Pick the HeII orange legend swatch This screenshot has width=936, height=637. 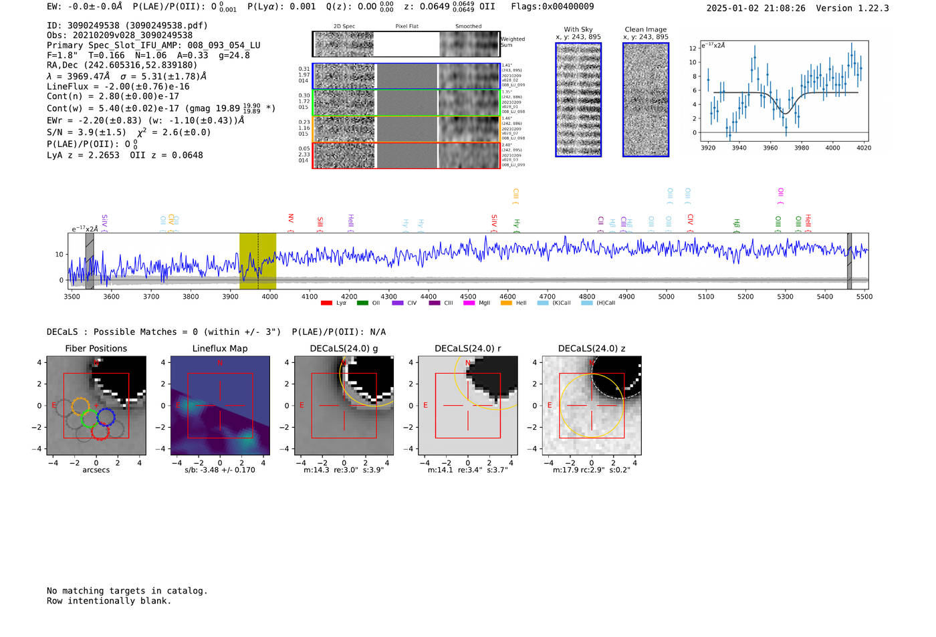tap(506, 303)
